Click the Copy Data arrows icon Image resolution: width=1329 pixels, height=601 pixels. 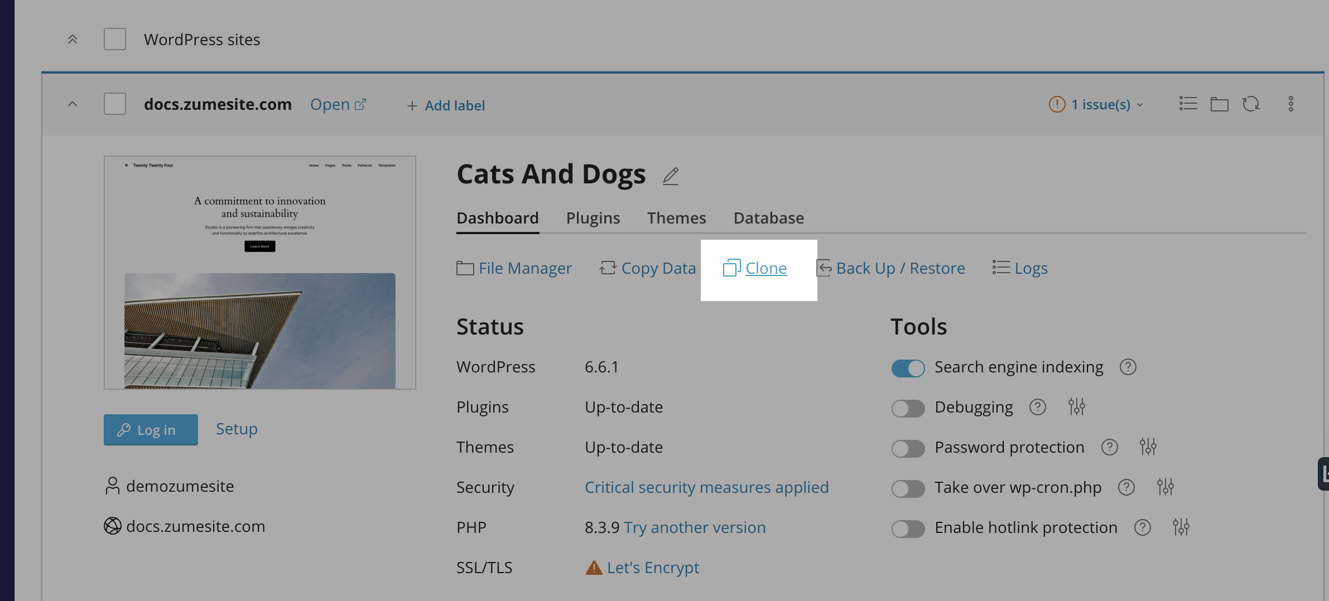point(608,268)
